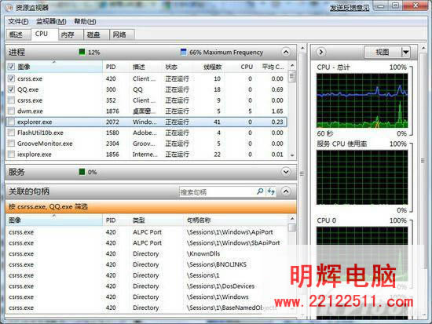Screen dimensions: 432x324
Task: Click the green services usage indicator showing 0%
Action: 82,172
